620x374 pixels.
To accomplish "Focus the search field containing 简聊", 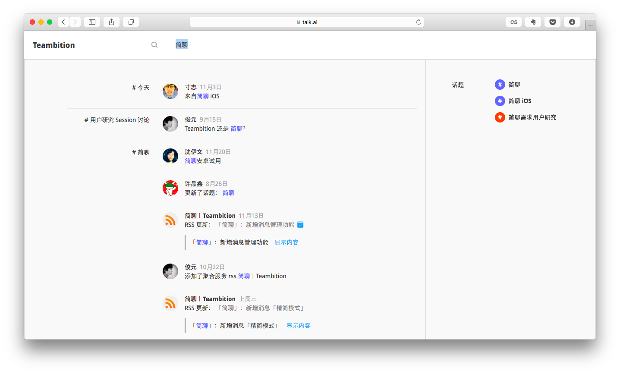I will [x=182, y=45].
